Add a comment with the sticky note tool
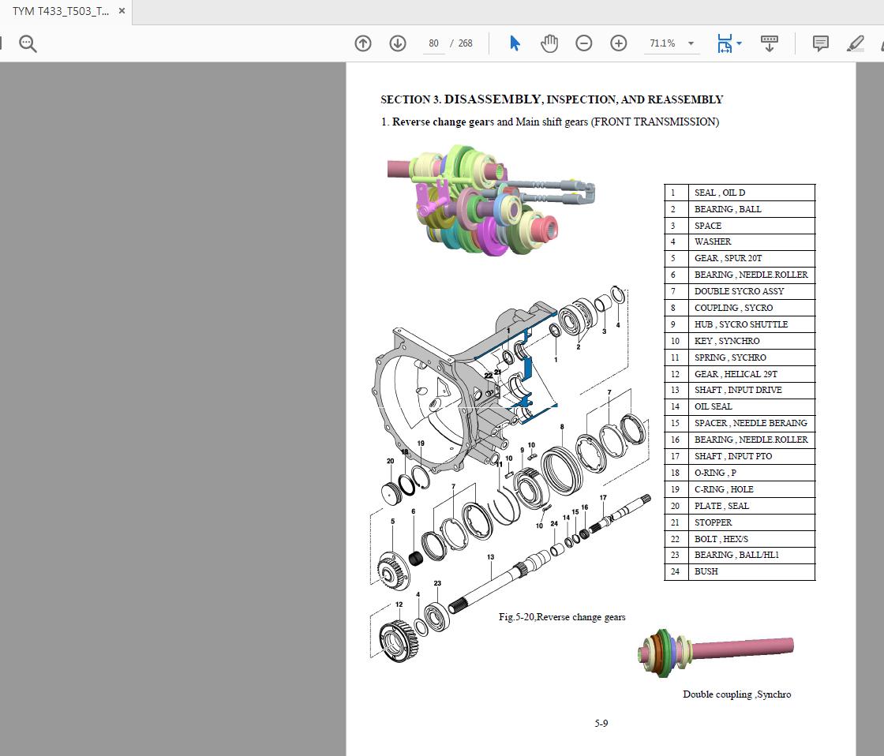Screen dimensions: 884x756 pyautogui.click(x=820, y=43)
